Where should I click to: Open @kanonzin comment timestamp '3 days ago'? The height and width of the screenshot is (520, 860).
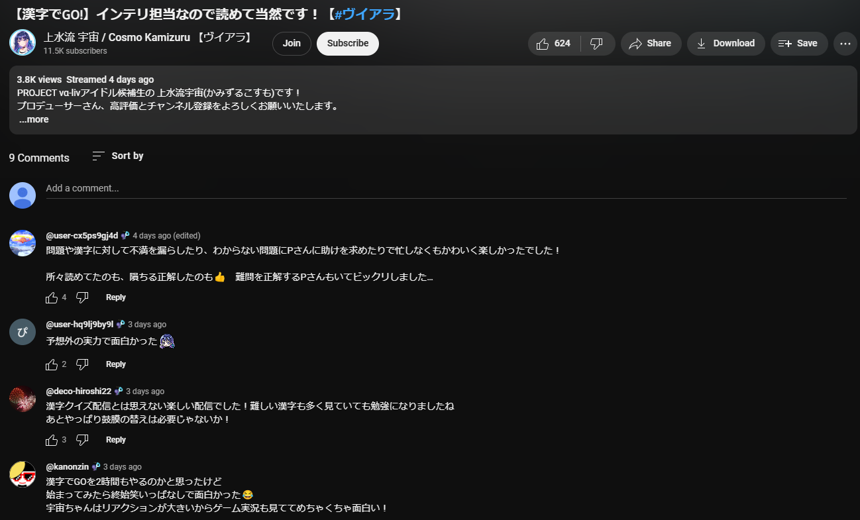(123, 467)
